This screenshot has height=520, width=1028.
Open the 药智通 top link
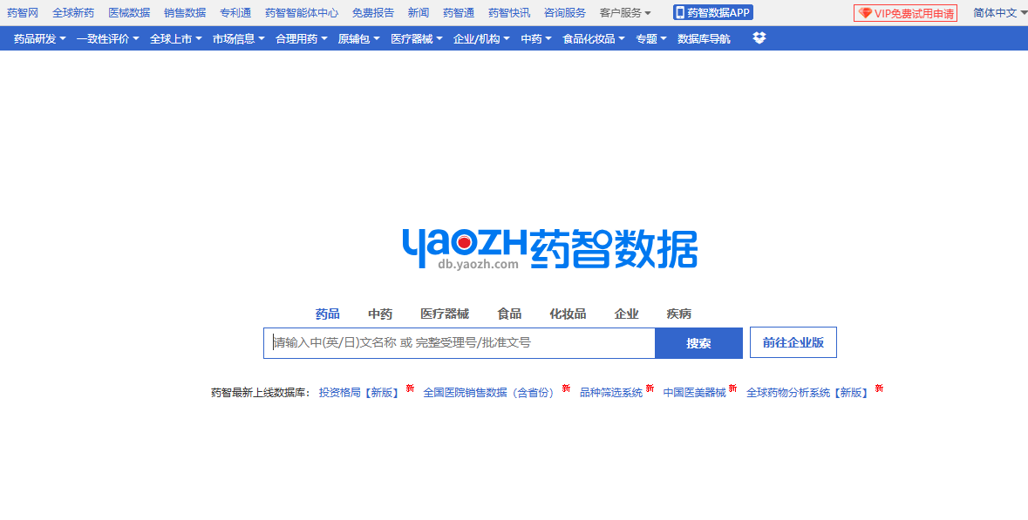click(x=459, y=13)
